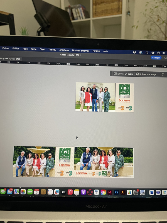The height and width of the screenshot is (223, 167).
Task: Open the Fichier menu
Action: click(6, 48)
